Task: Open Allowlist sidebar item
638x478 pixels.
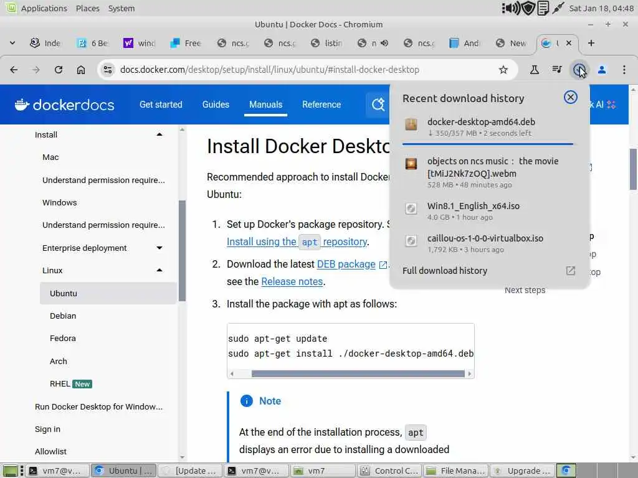Action: pyautogui.click(x=50, y=452)
